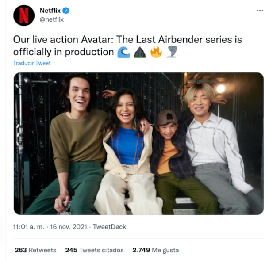Click the word Retweets in stats row
Viewport: 269px width, 259px height.
[x=42, y=250]
